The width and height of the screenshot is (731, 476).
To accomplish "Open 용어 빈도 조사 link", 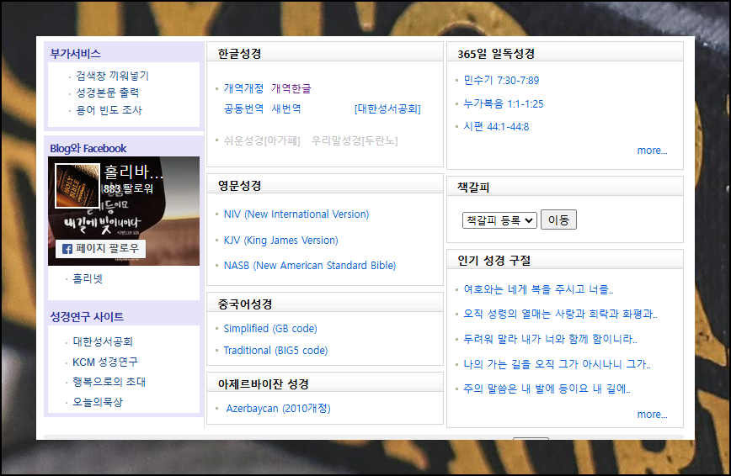I will 109,110.
